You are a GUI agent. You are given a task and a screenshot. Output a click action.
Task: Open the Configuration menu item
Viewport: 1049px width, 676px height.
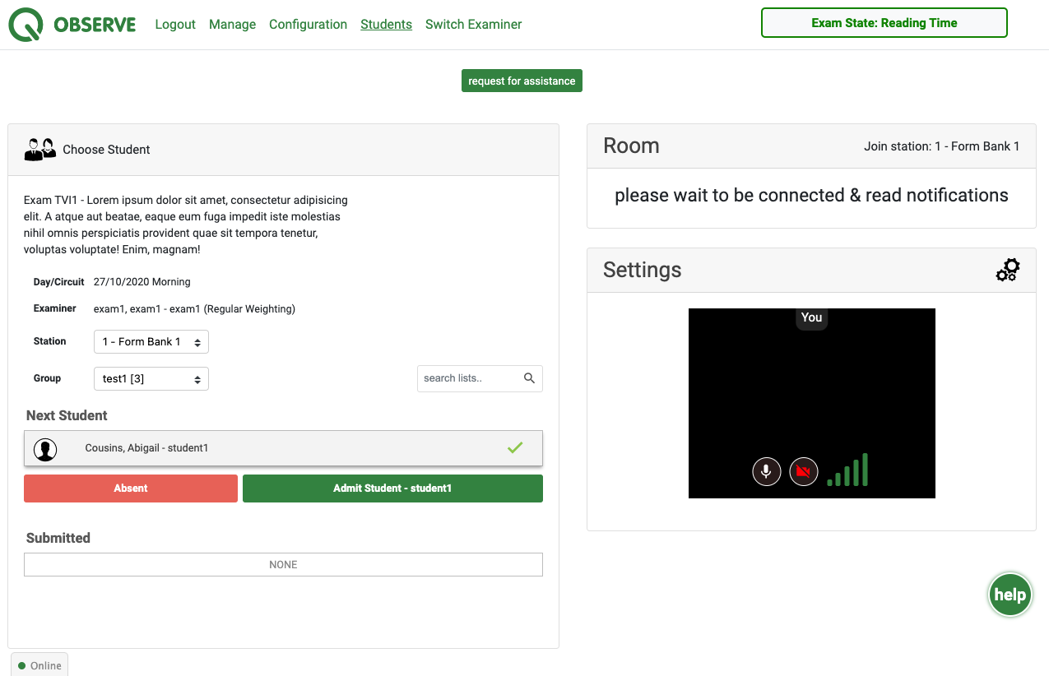(x=308, y=25)
